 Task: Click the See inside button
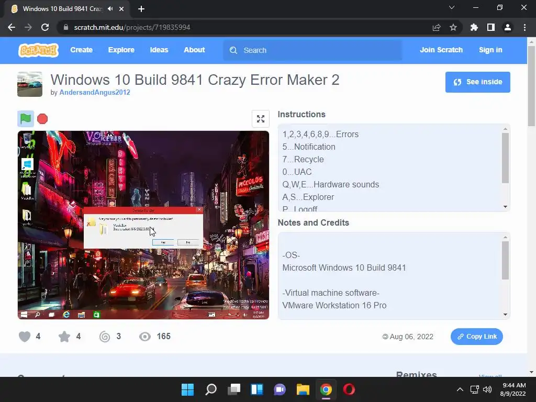click(477, 82)
